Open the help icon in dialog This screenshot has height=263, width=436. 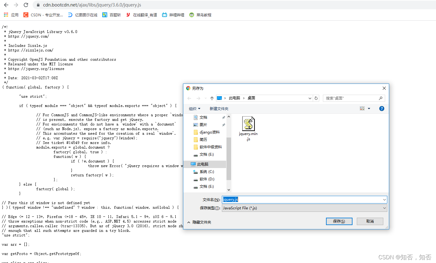382,109
